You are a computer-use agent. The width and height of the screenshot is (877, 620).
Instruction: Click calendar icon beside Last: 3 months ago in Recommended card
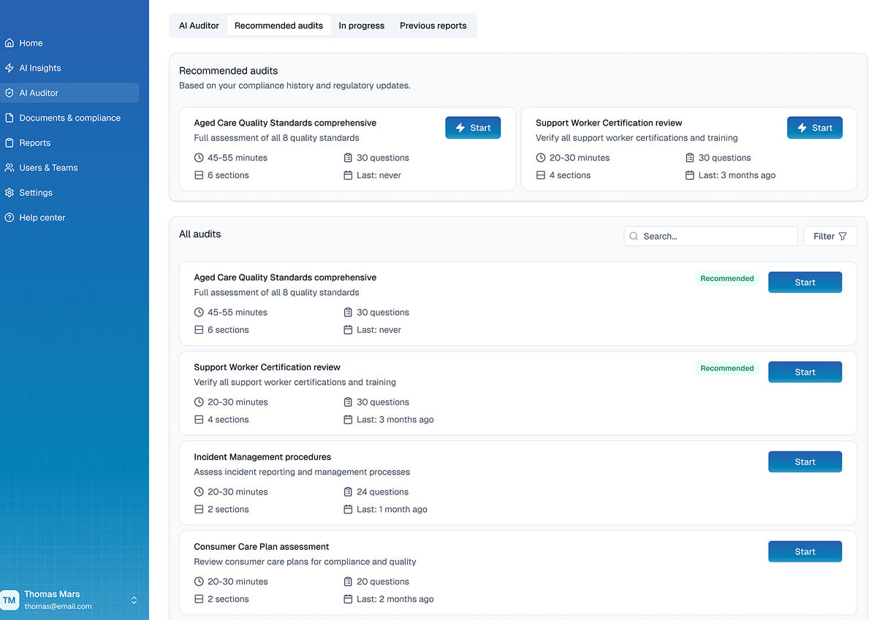690,175
